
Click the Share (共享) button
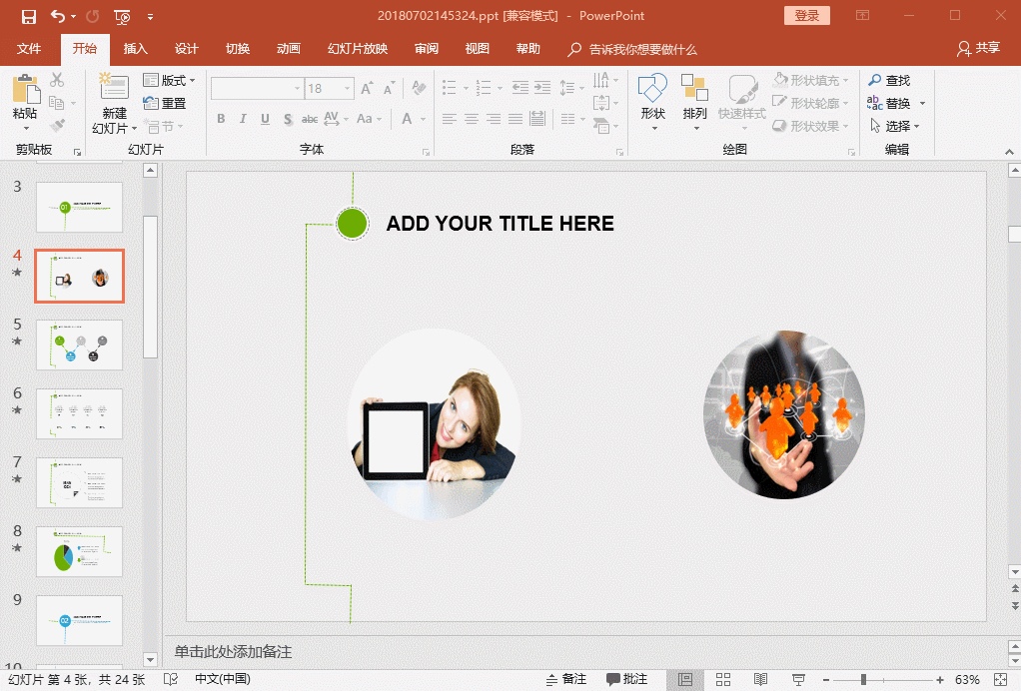pos(978,49)
